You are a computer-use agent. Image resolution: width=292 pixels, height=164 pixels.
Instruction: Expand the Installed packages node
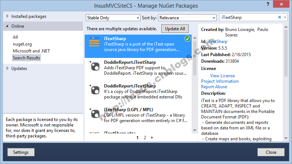7,16
